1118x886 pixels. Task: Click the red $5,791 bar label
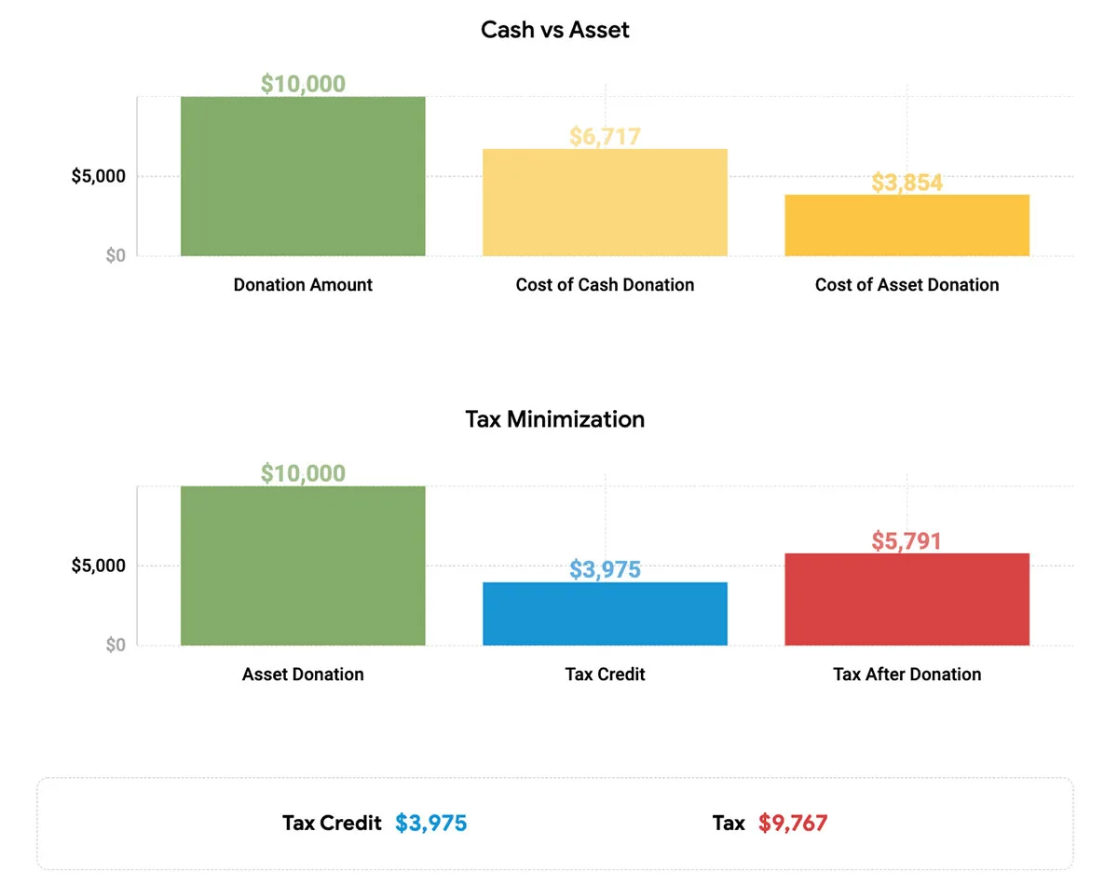coord(907,541)
